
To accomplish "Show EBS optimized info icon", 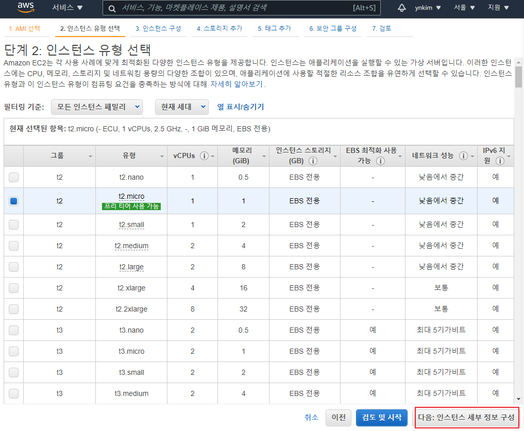I will point(380,161).
